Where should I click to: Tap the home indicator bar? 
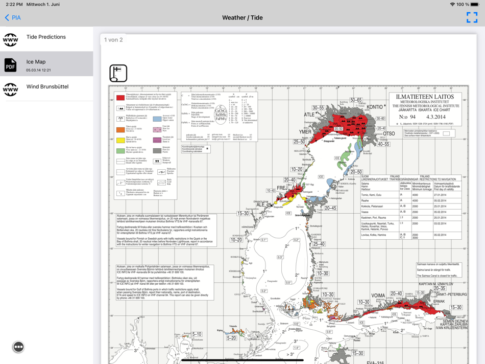[x=243, y=360]
